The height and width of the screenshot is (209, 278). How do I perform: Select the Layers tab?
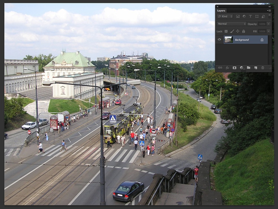(x=221, y=11)
